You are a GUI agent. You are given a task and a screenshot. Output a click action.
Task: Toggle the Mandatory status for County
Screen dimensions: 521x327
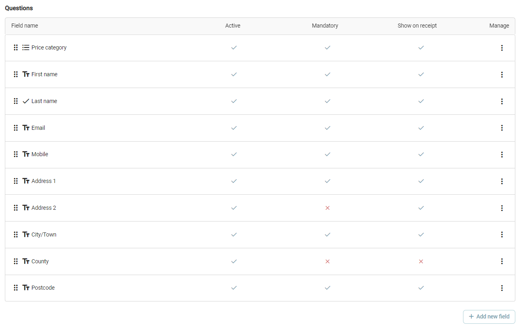pyautogui.click(x=328, y=261)
